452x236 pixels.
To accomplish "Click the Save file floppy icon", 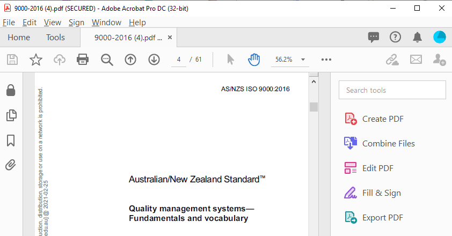I will pyautogui.click(x=12, y=60).
